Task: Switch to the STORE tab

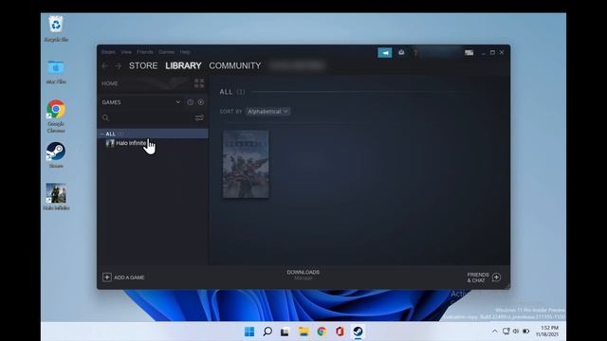Action: point(143,65)
